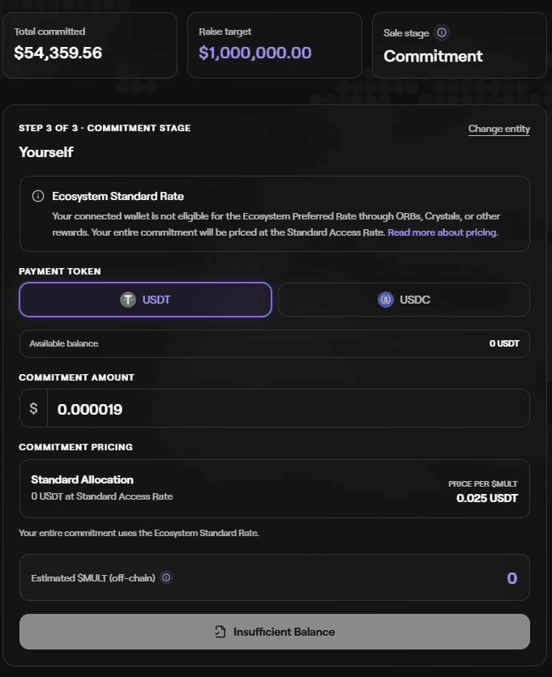Click the Estimated $MULT info icon
This screenshot has height=677, width=552.
pos(166,577)
